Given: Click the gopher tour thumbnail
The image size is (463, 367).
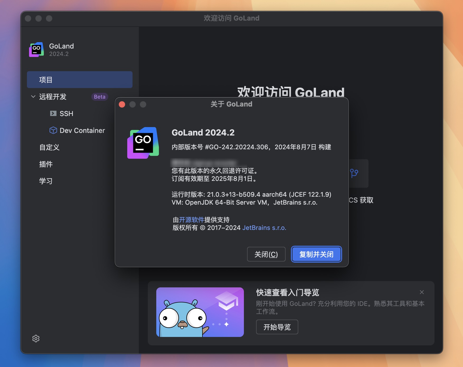Looking at the screenshot, I should (x=200, y=312).
